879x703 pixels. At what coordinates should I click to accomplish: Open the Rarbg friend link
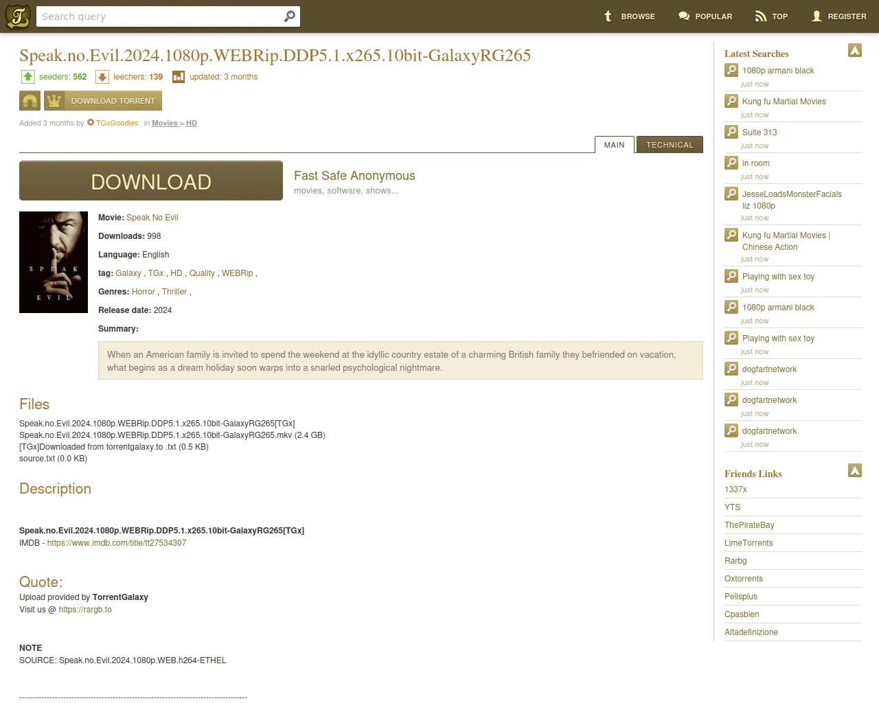coord(735,561)
